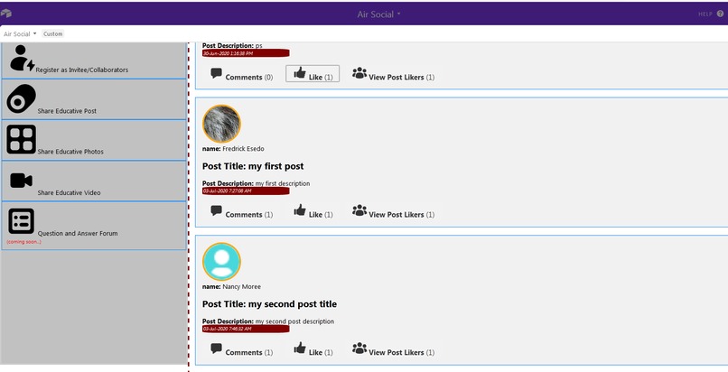Click Nancy Moree's avatar picture
The height and width of the screenshot is (372, 728).
click(221, 262)
